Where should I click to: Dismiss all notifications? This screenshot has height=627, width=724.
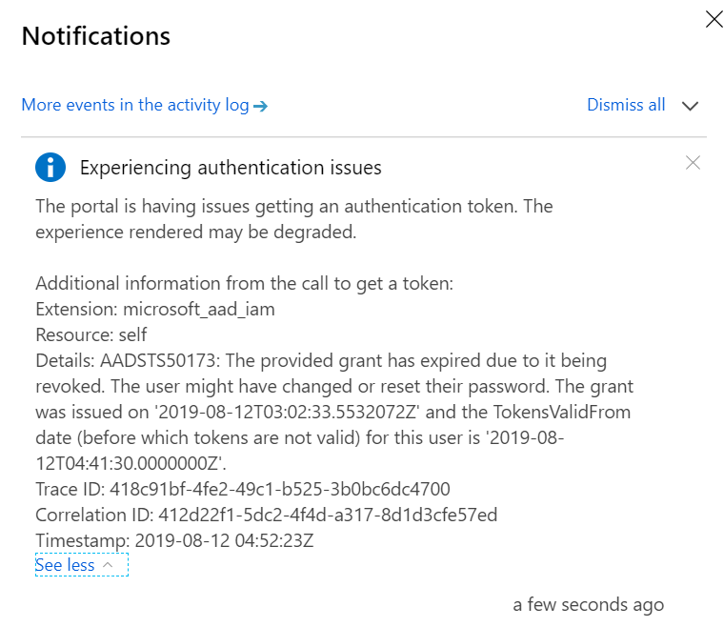click(626, 105)
